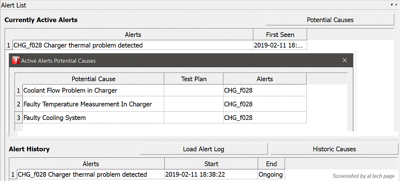The width and height of the screenshot is (400, 181).
Task: Select Faulty Temperature Measurement In Charger row
Action: 87,104
